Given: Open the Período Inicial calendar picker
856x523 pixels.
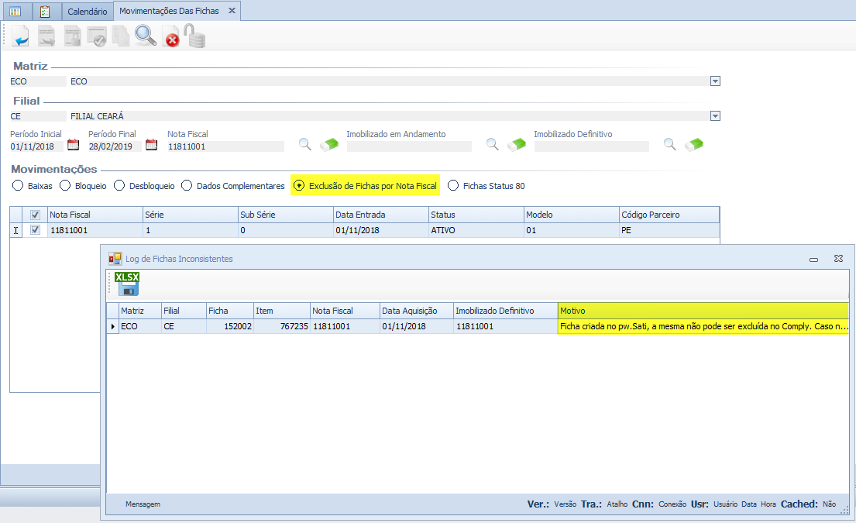Looking at the screenshot, I should [x=74, y=145].
